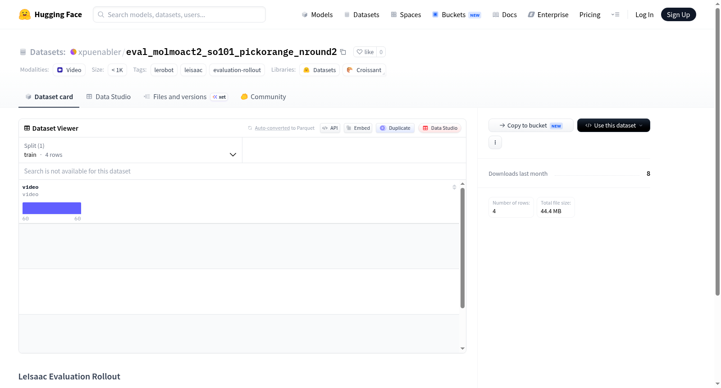Open the Pricing page
Viewport: 721px width, 388px height.
[590, 14]
